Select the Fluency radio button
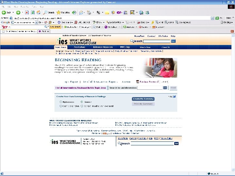 coord(82,102)
